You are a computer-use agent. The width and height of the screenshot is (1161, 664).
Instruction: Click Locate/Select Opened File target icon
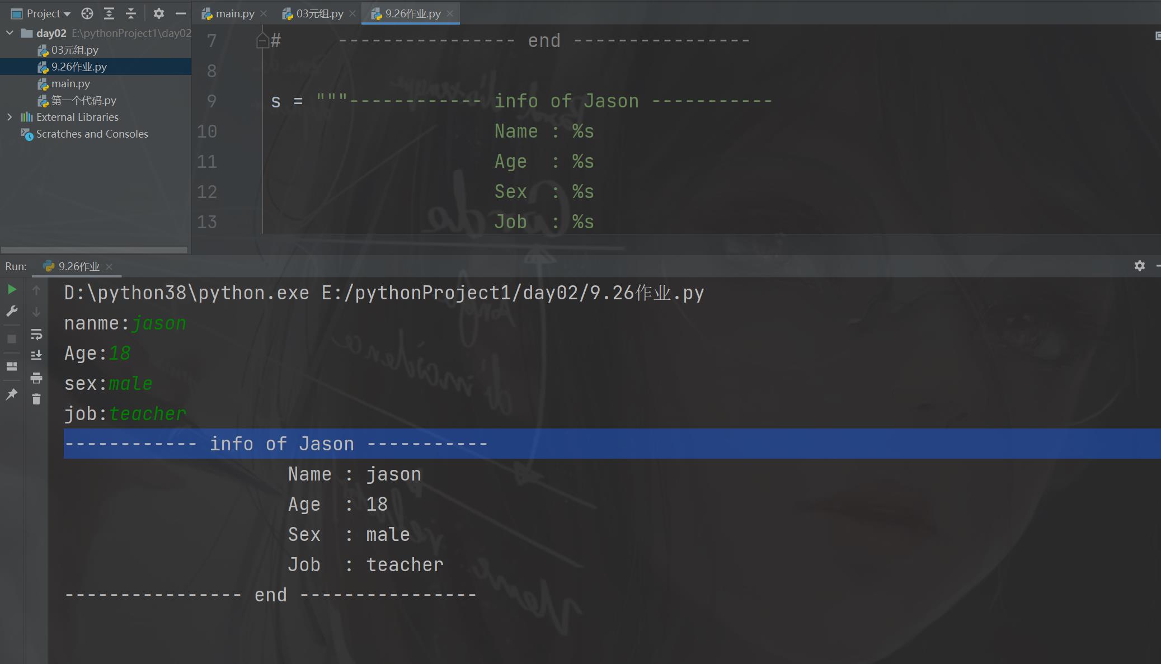point(87,13)
